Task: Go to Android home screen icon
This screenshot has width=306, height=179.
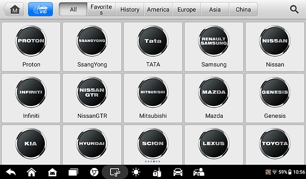Action: 31,172
